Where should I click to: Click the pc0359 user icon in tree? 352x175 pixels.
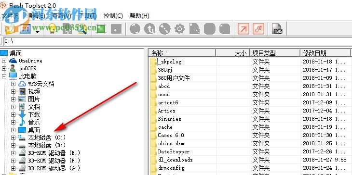click(x=13, y=68)
